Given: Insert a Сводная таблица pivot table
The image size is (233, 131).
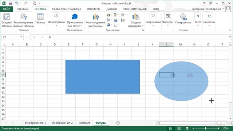Looking at the screenshot, I should 7,20.
